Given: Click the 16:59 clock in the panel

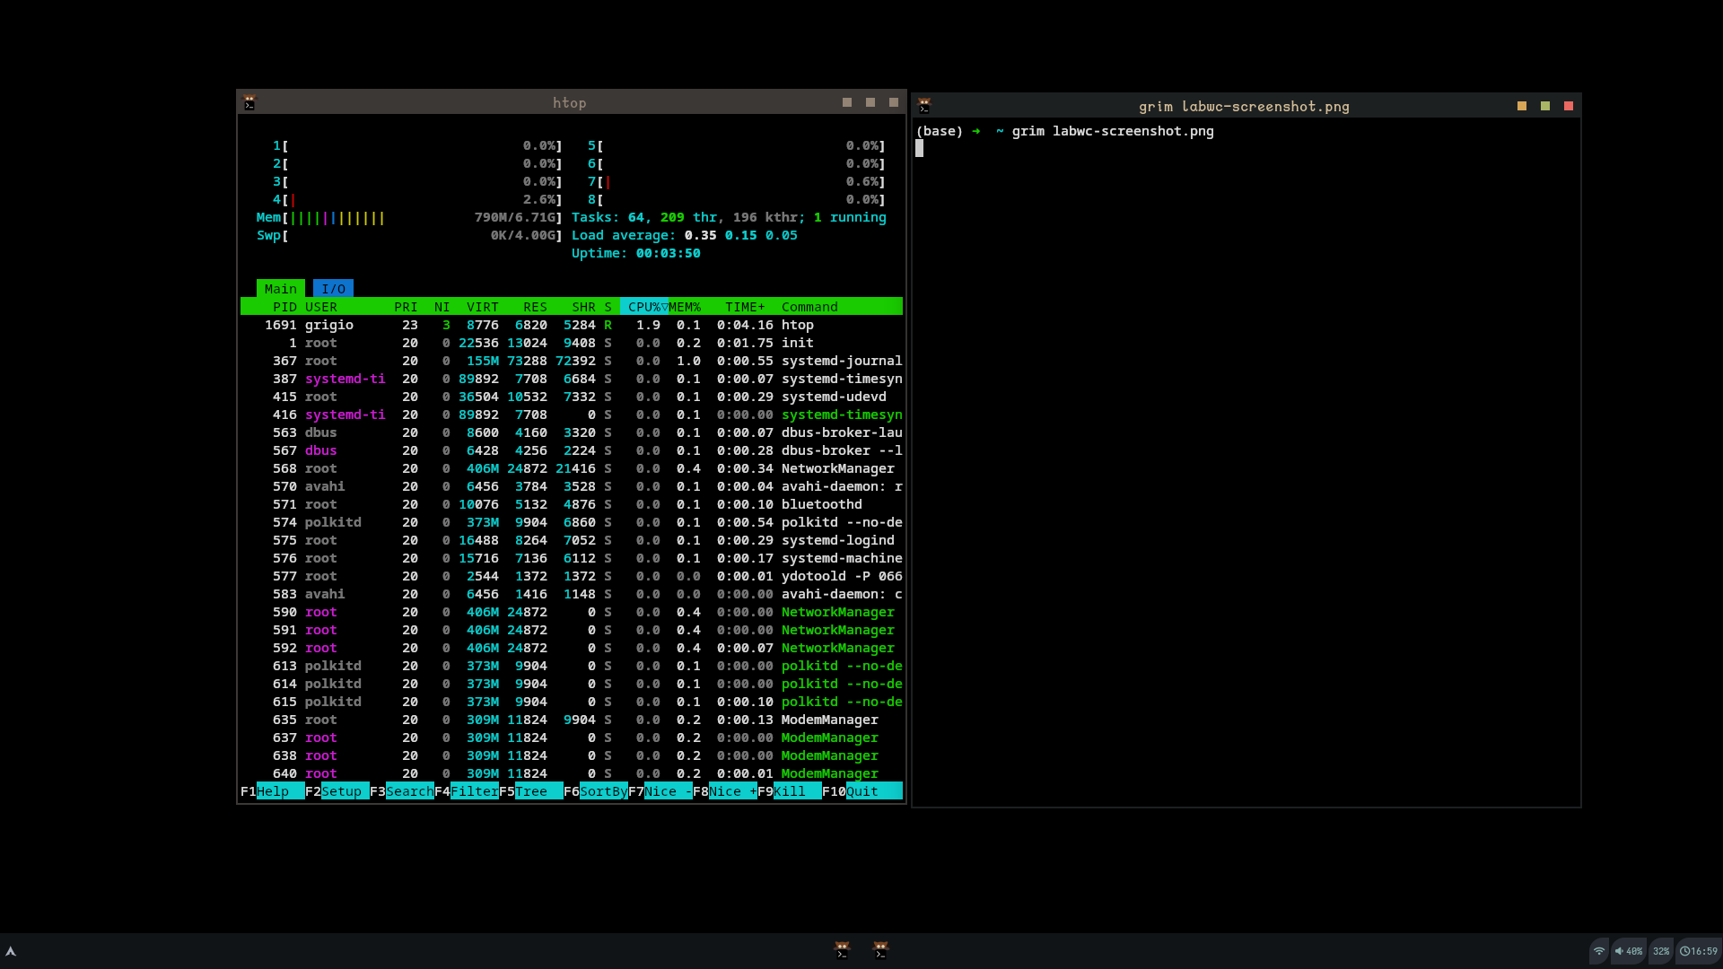Looking at the screenshot, I should point(1699,951).
